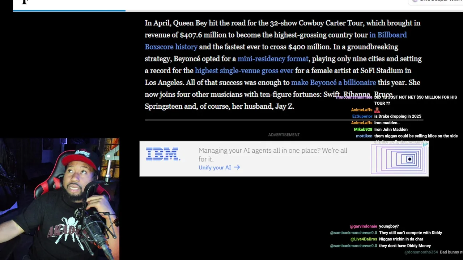Image resolution: width=463 pixels, height=260 pixels.
Task: Follow 'make Beyoncé a billionaire' link
Action: pos(334,82)
